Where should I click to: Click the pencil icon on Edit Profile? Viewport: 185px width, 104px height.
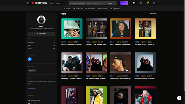[37, 34]
